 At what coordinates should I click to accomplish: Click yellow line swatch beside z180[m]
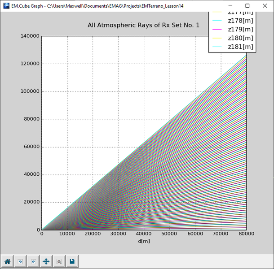(217, 39)
